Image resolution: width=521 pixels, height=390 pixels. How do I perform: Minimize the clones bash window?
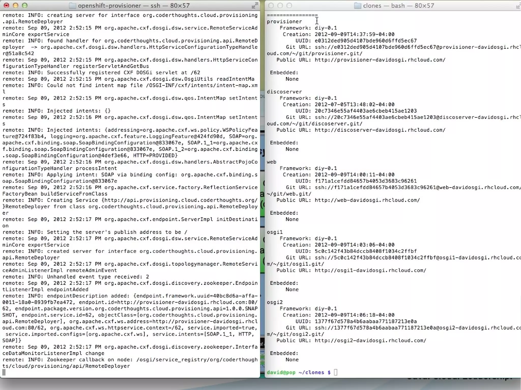[x=280, y=5]
